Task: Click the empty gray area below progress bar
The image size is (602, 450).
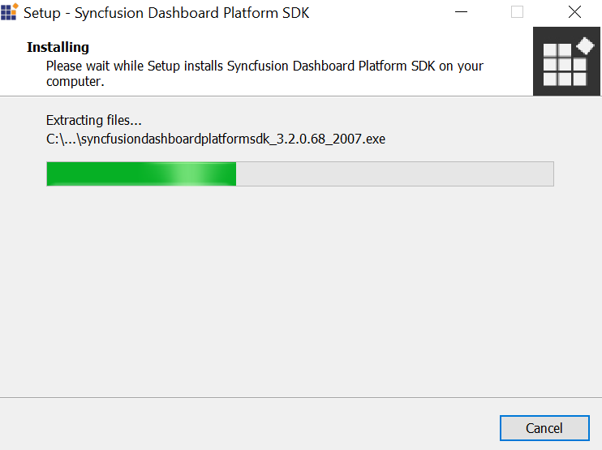Action: [x=300, y=292]
